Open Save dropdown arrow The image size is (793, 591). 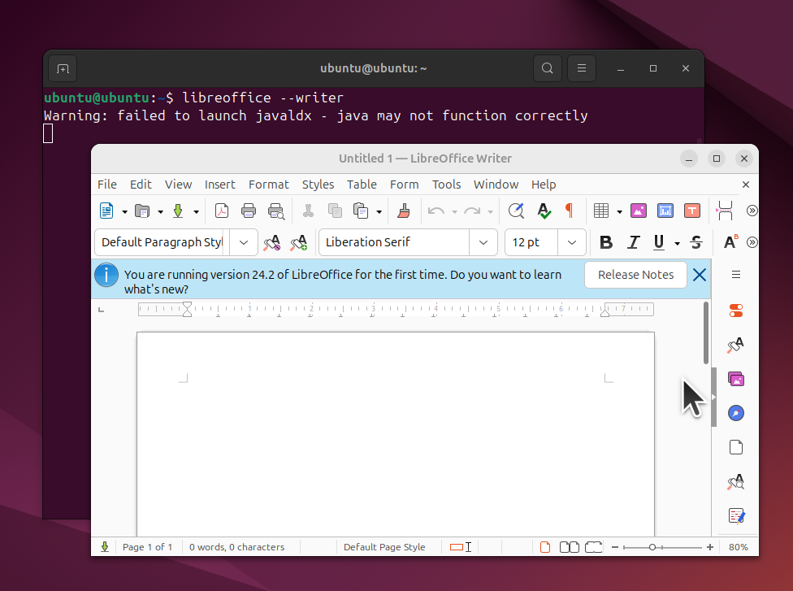[197, 212]
